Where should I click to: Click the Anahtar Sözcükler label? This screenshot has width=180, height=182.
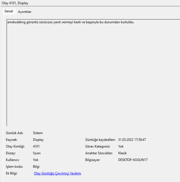coord(99,153)
